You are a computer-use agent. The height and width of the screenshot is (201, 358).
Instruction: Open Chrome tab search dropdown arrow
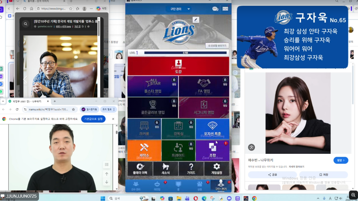(3, 101)
